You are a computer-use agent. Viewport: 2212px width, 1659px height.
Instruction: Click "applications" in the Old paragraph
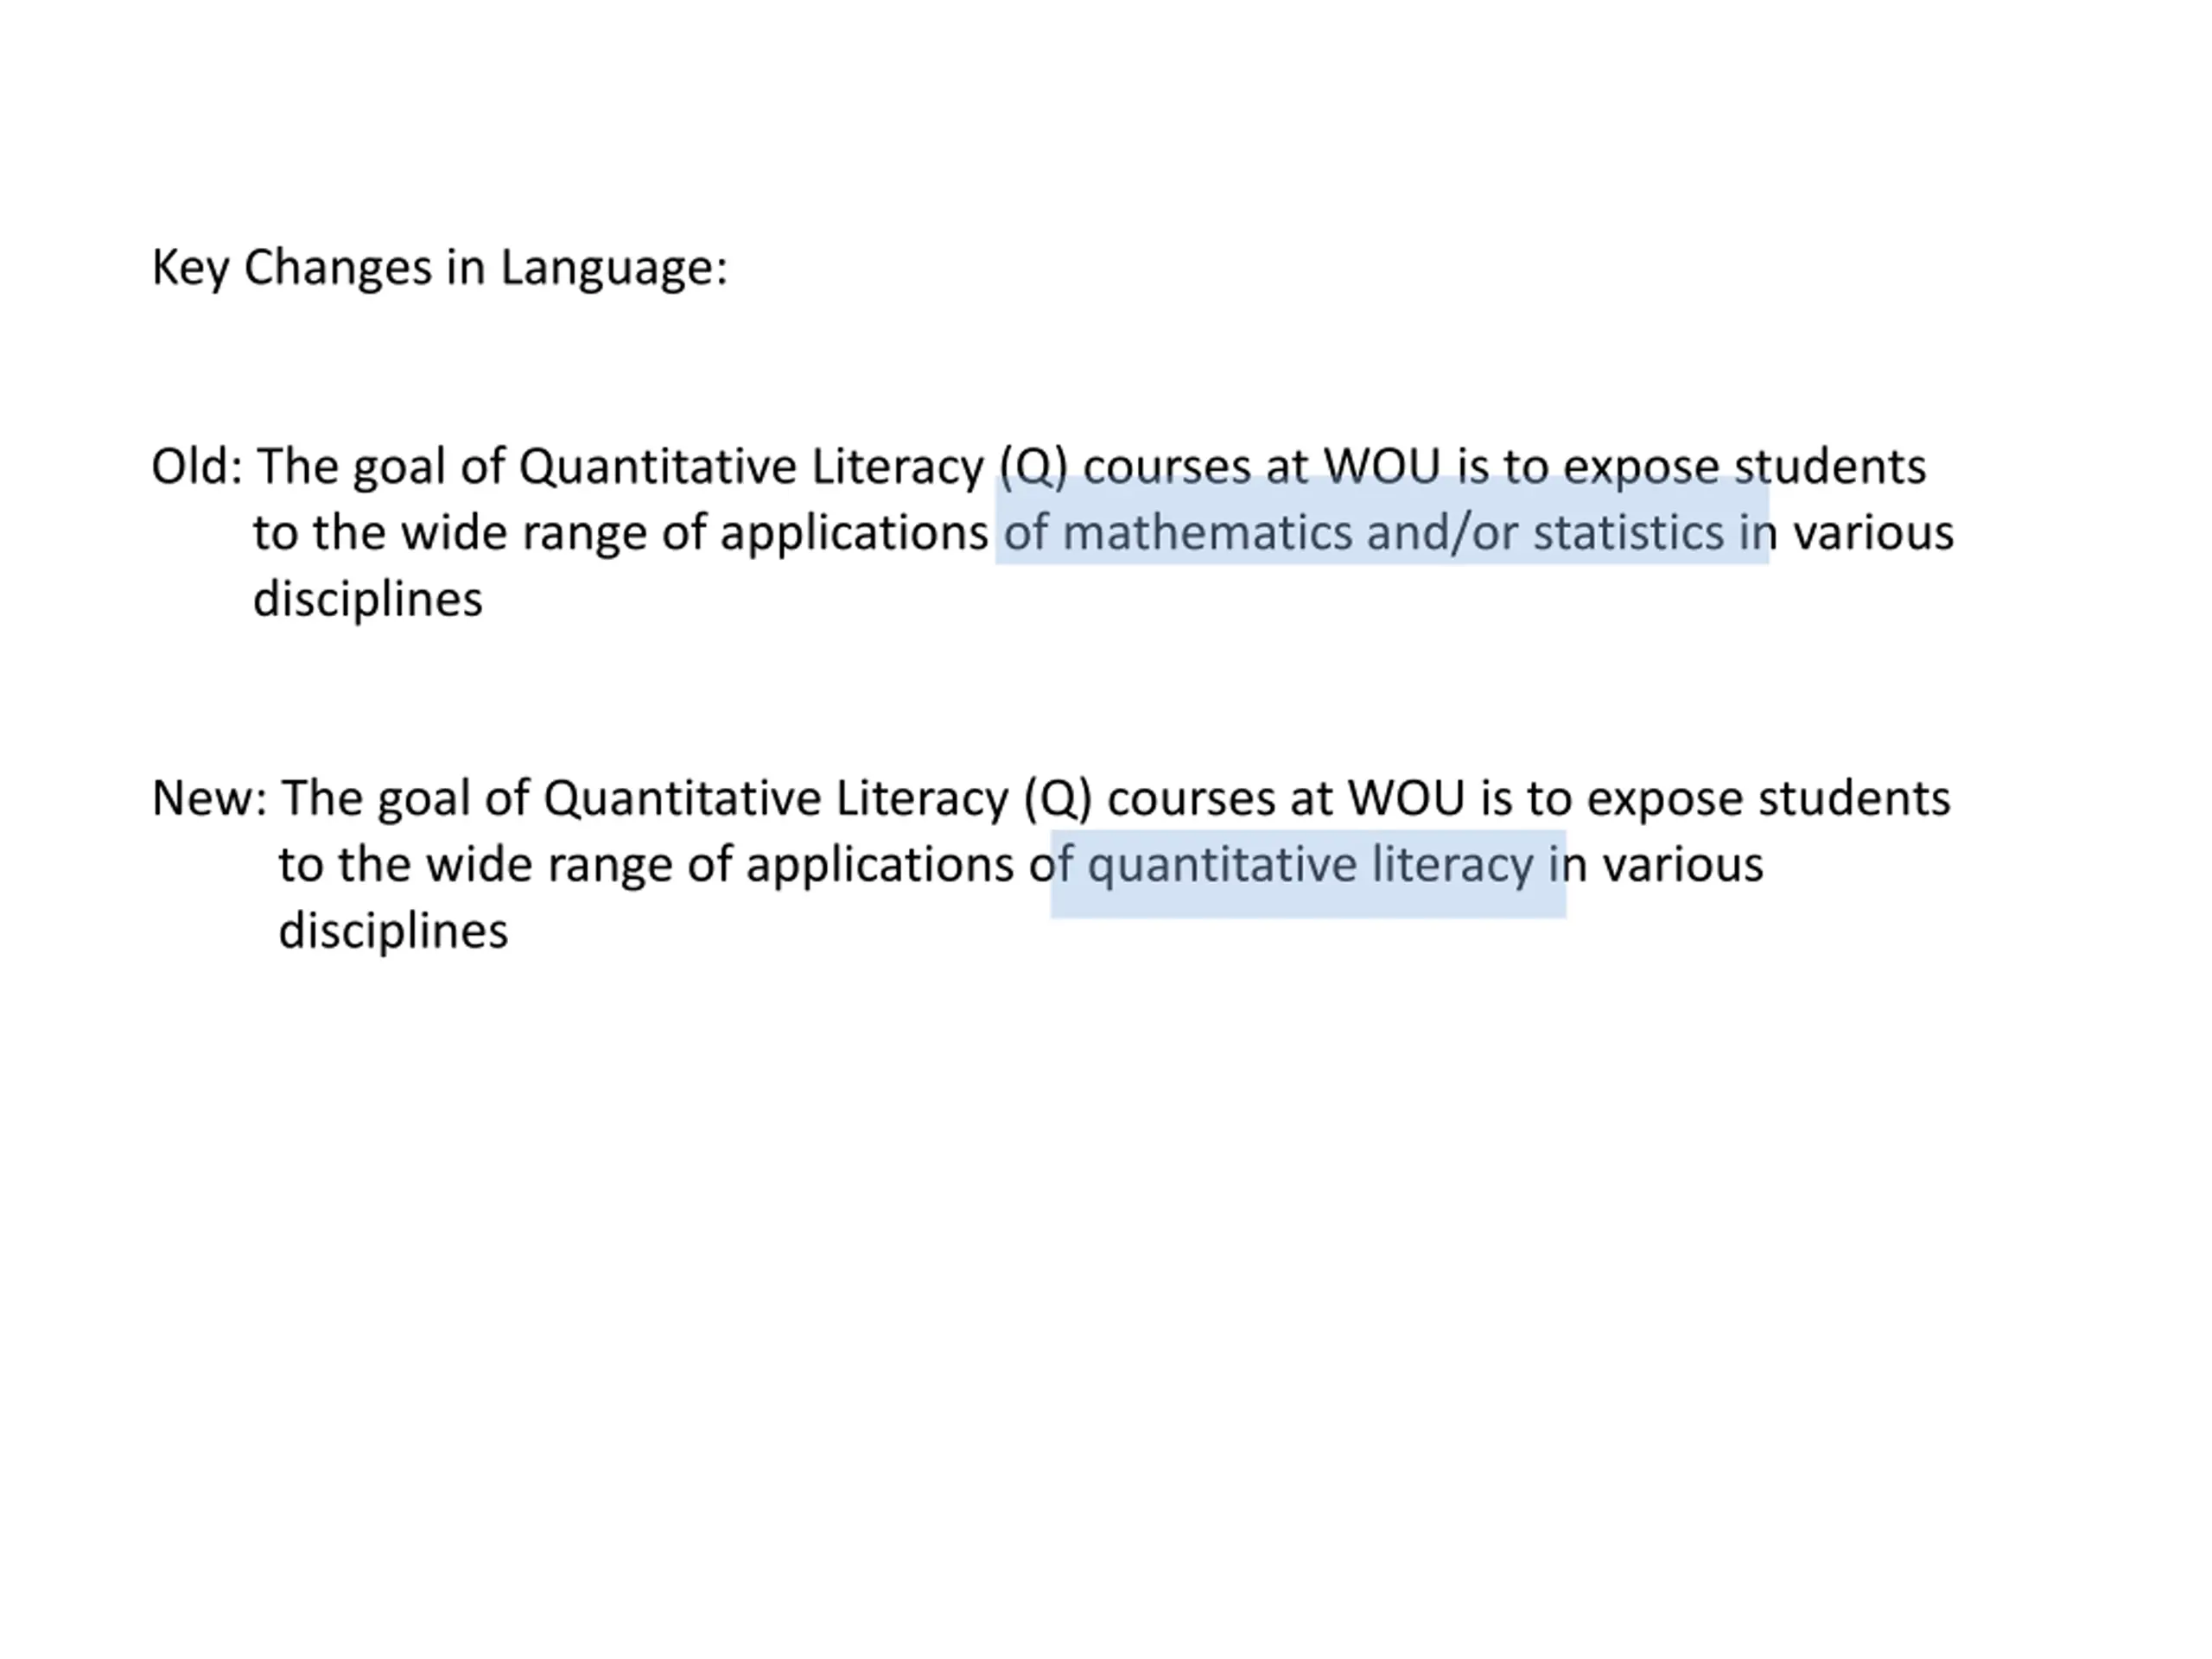coord(854,533)
